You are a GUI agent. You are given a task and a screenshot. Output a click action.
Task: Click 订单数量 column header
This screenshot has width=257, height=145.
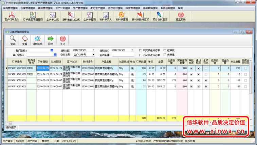141,62
